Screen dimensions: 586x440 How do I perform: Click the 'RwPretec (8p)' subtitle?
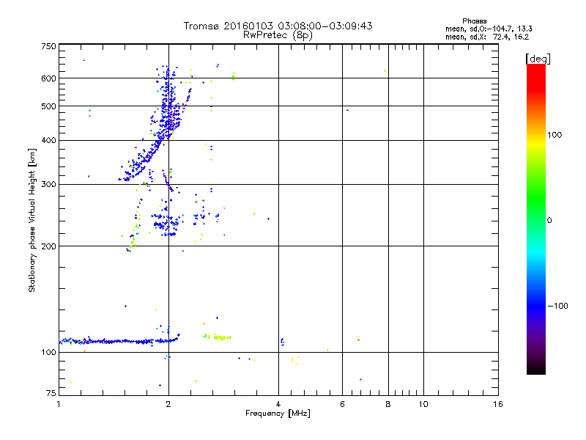[x=278, y=35]
